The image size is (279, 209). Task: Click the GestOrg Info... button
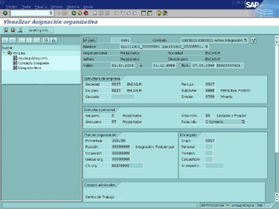coord(40,30)
